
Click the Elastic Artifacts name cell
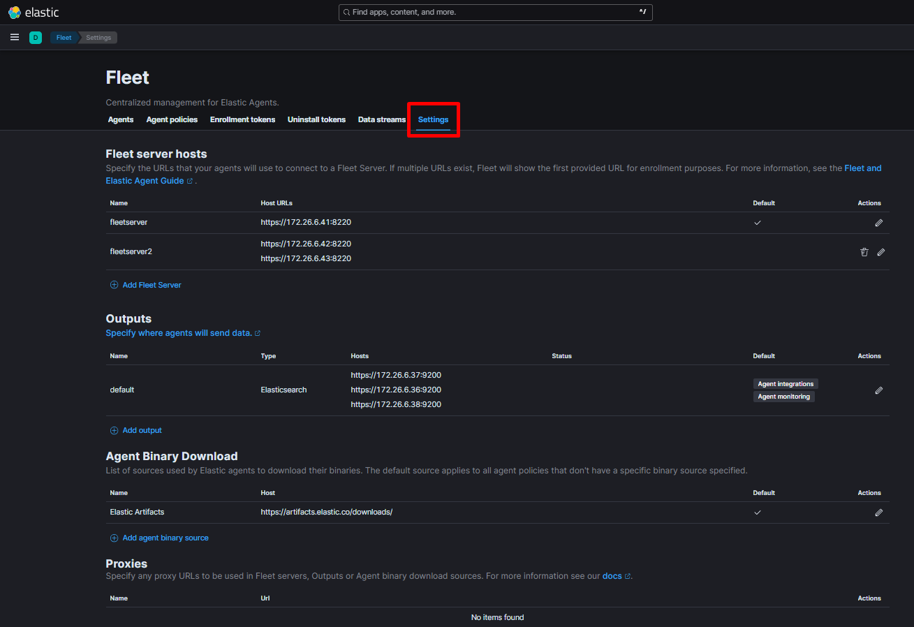(137, 512)
